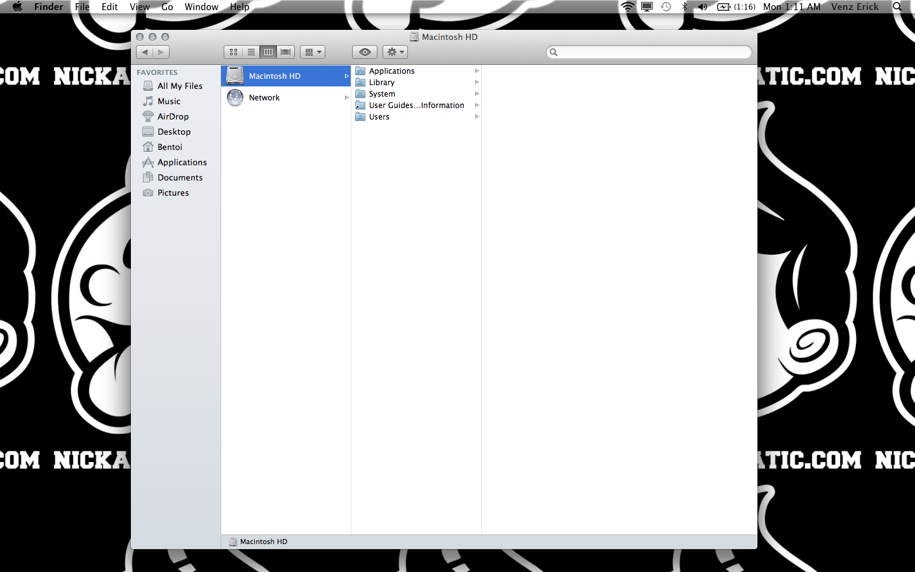Screen dimensions: 915x572
Task: Go forward with the right arrow
Action: 161,52
